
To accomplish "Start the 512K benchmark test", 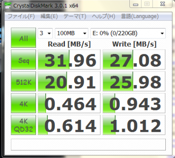I will (x=23, y=81).
